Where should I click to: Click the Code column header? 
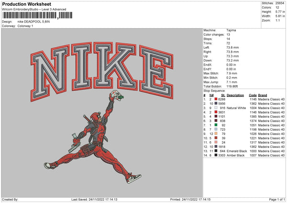253,95
